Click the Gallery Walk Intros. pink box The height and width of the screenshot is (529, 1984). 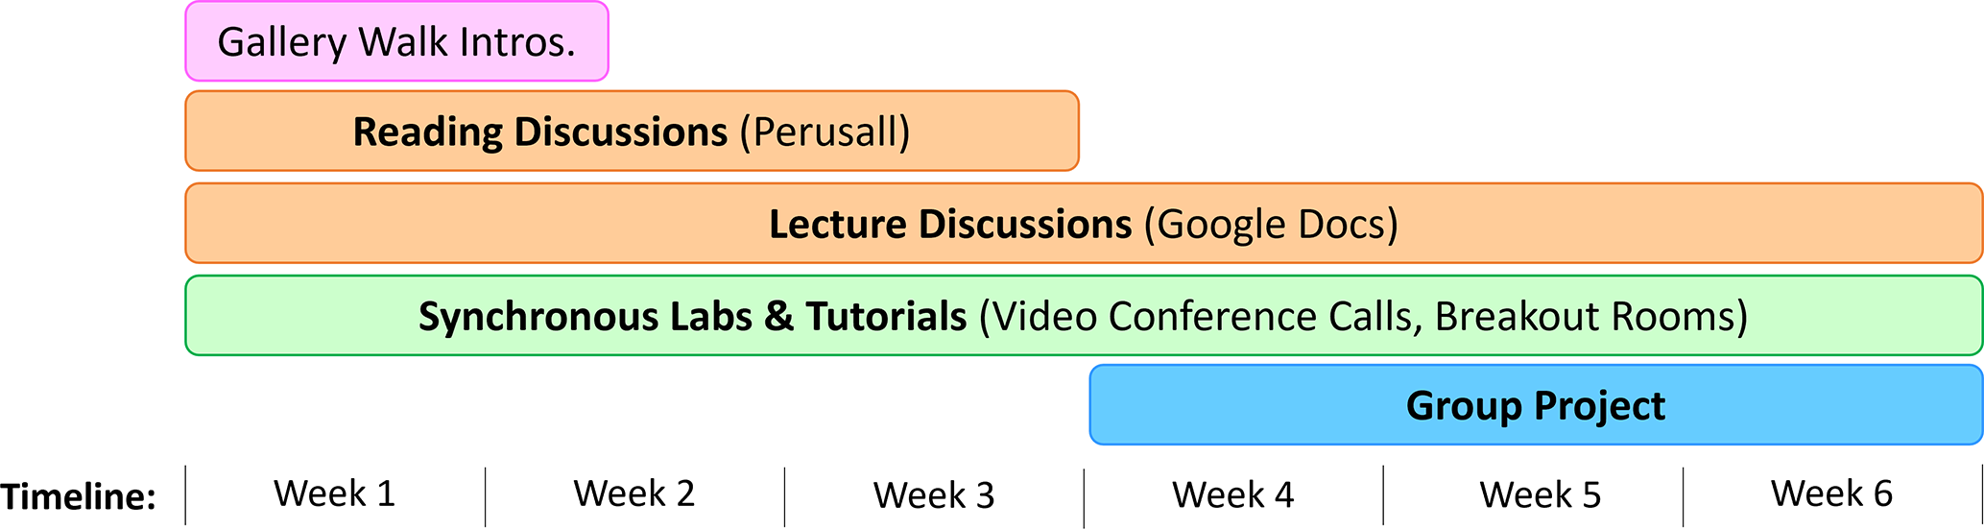tap(396, 42)
